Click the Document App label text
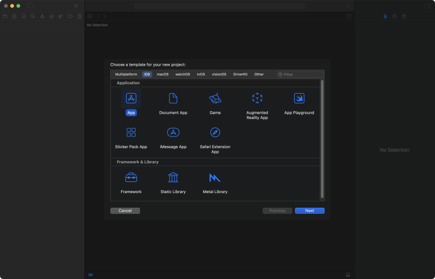This screenshot has height=279, width=435. tap(173, 113)
